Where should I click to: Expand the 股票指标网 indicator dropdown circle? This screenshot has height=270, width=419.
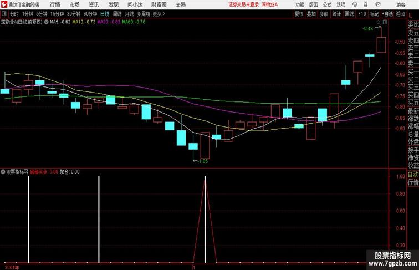coord(3,172)
